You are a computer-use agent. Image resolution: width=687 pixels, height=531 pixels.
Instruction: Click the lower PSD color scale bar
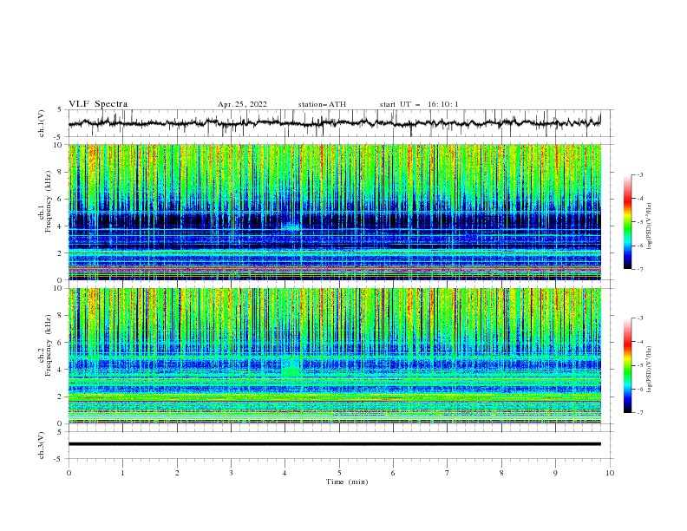point(628,365)
